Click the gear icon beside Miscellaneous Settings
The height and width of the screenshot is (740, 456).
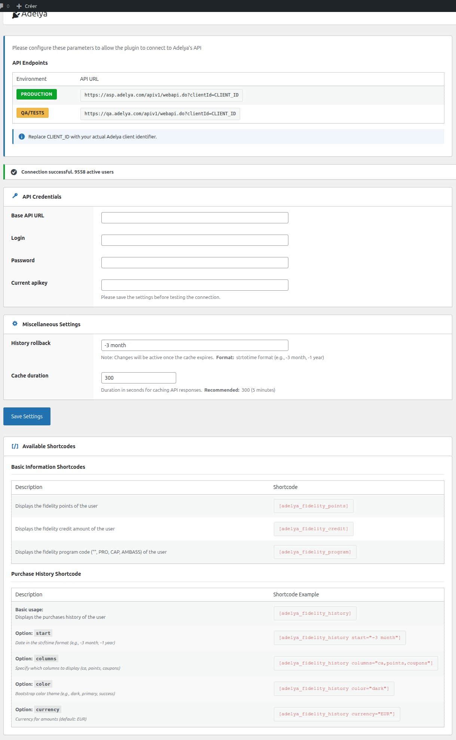click(15, 324)
